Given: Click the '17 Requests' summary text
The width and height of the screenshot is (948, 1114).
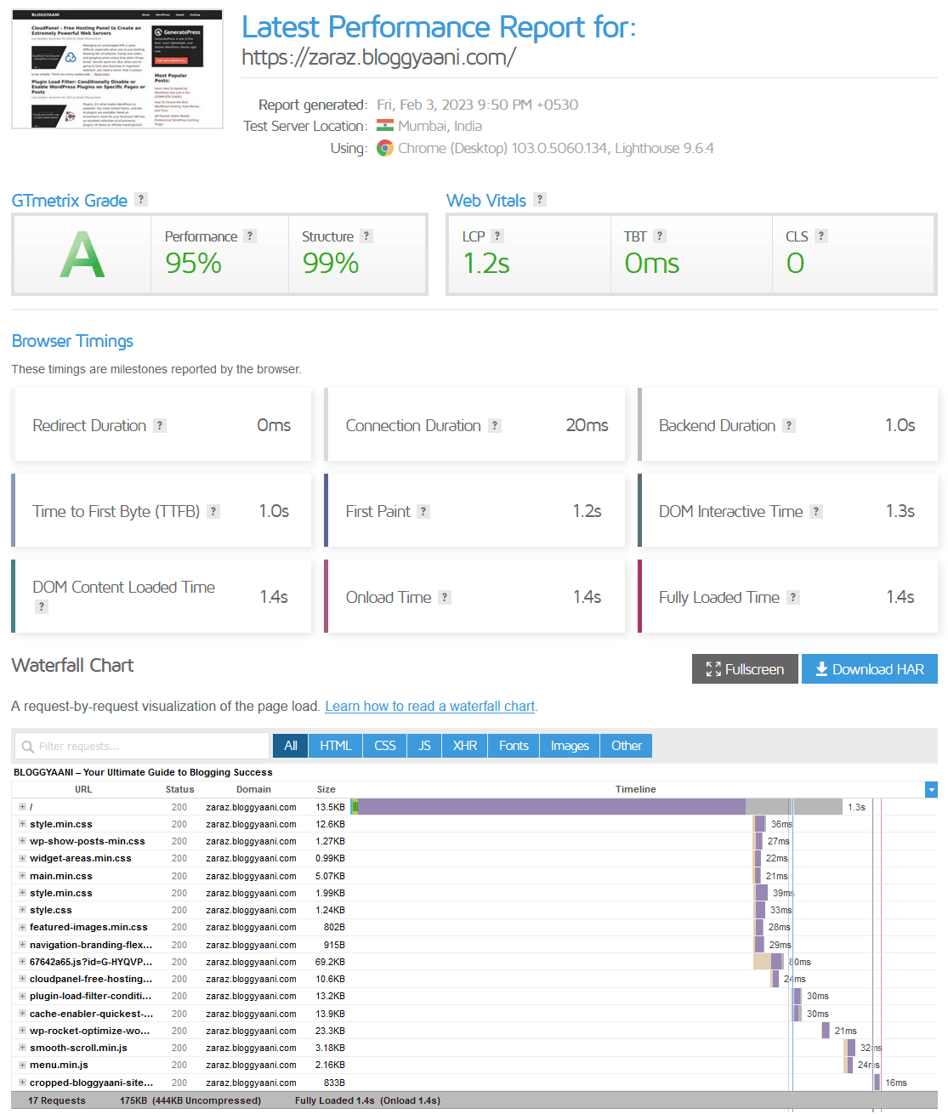Looking at the screenshot, I should 57,1100.
